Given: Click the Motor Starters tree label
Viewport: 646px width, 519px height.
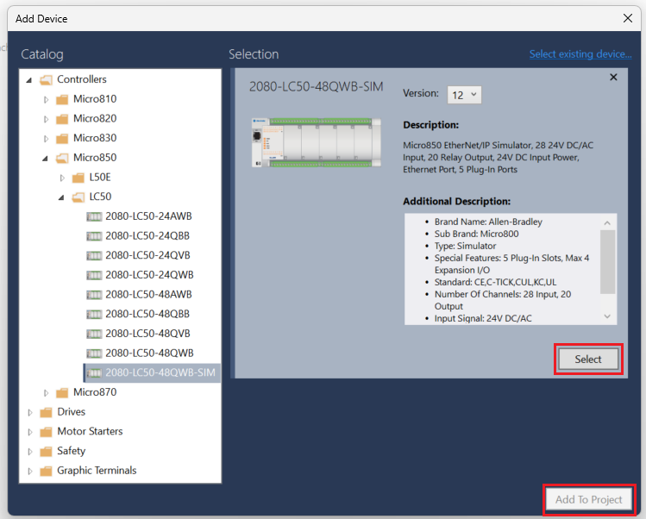Looking at the screenshot, I should click(90, 431).
